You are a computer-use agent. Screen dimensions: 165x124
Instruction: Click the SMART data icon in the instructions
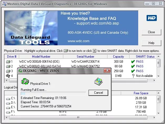pyautogui.click(x=94, y=51)
